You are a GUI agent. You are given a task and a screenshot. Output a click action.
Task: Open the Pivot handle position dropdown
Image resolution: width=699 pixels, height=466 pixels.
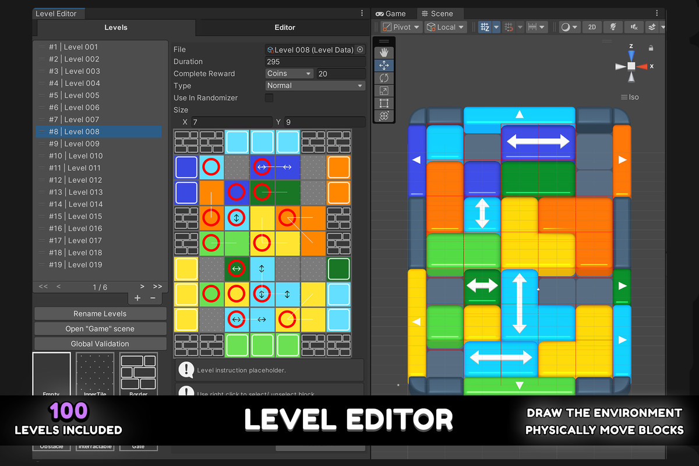coord(401,27)
